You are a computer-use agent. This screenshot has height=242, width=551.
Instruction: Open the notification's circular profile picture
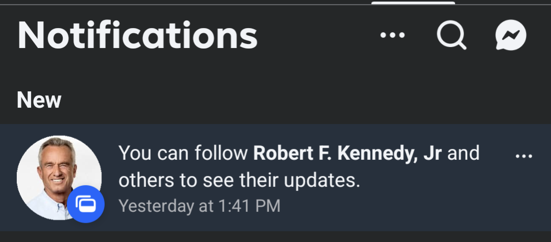(x=59, y=178)
